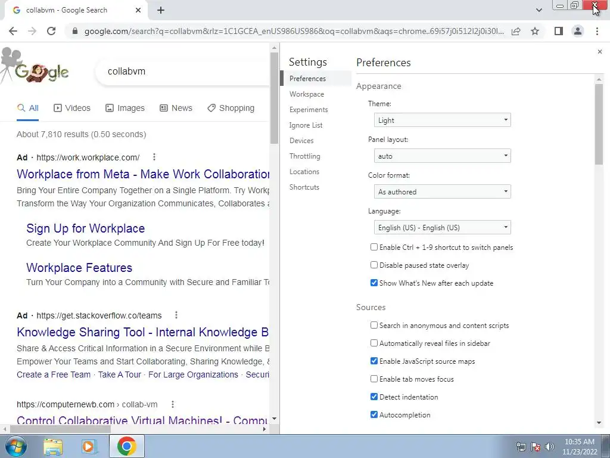This screenshot has width=610, height=458.
Task: Click the page horizontal scrollbar thumb
Action: 60,429
